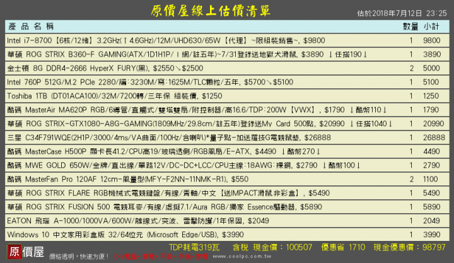454x263 pixels.
Task: Select the Intel i7-8700 processor row
Action: pyautogui.click(x=227, y=40)
